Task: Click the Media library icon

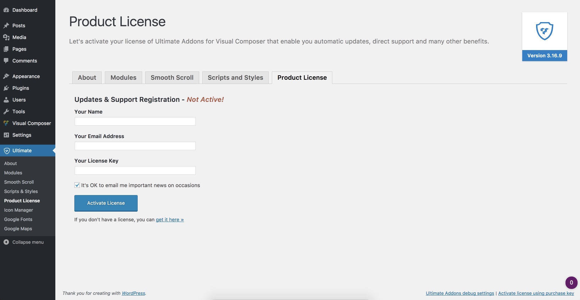Action: pyautogui.click(x=6, y=37)
